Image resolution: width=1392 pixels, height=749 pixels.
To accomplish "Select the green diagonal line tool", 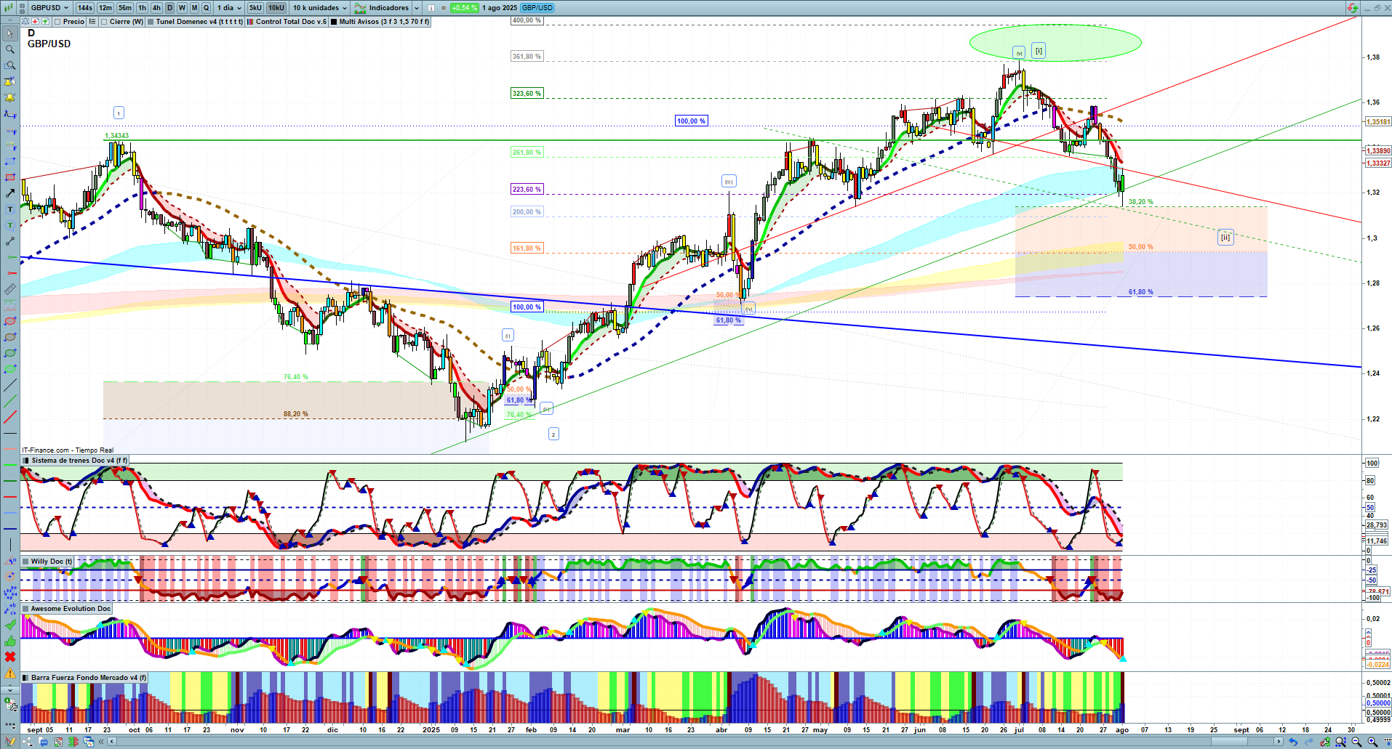I will [x=10, y=401].
